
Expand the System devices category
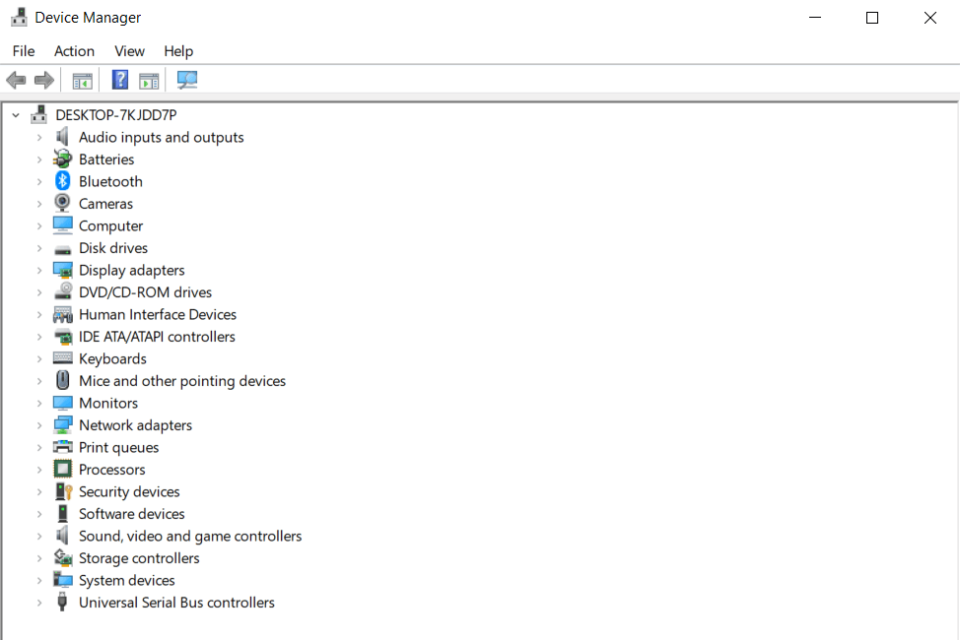39,580
